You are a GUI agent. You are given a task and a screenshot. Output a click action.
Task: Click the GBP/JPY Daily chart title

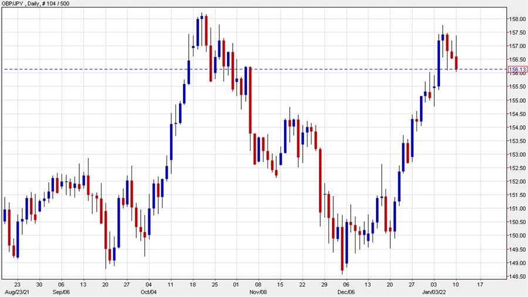tap(36, 3)
